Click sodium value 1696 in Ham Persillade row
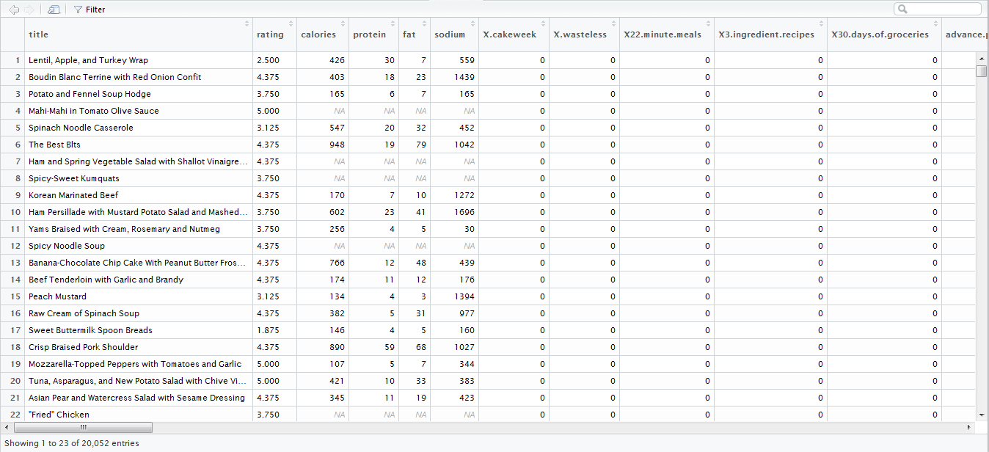Viewport: 989px width, 452px height. click(455, 212)
